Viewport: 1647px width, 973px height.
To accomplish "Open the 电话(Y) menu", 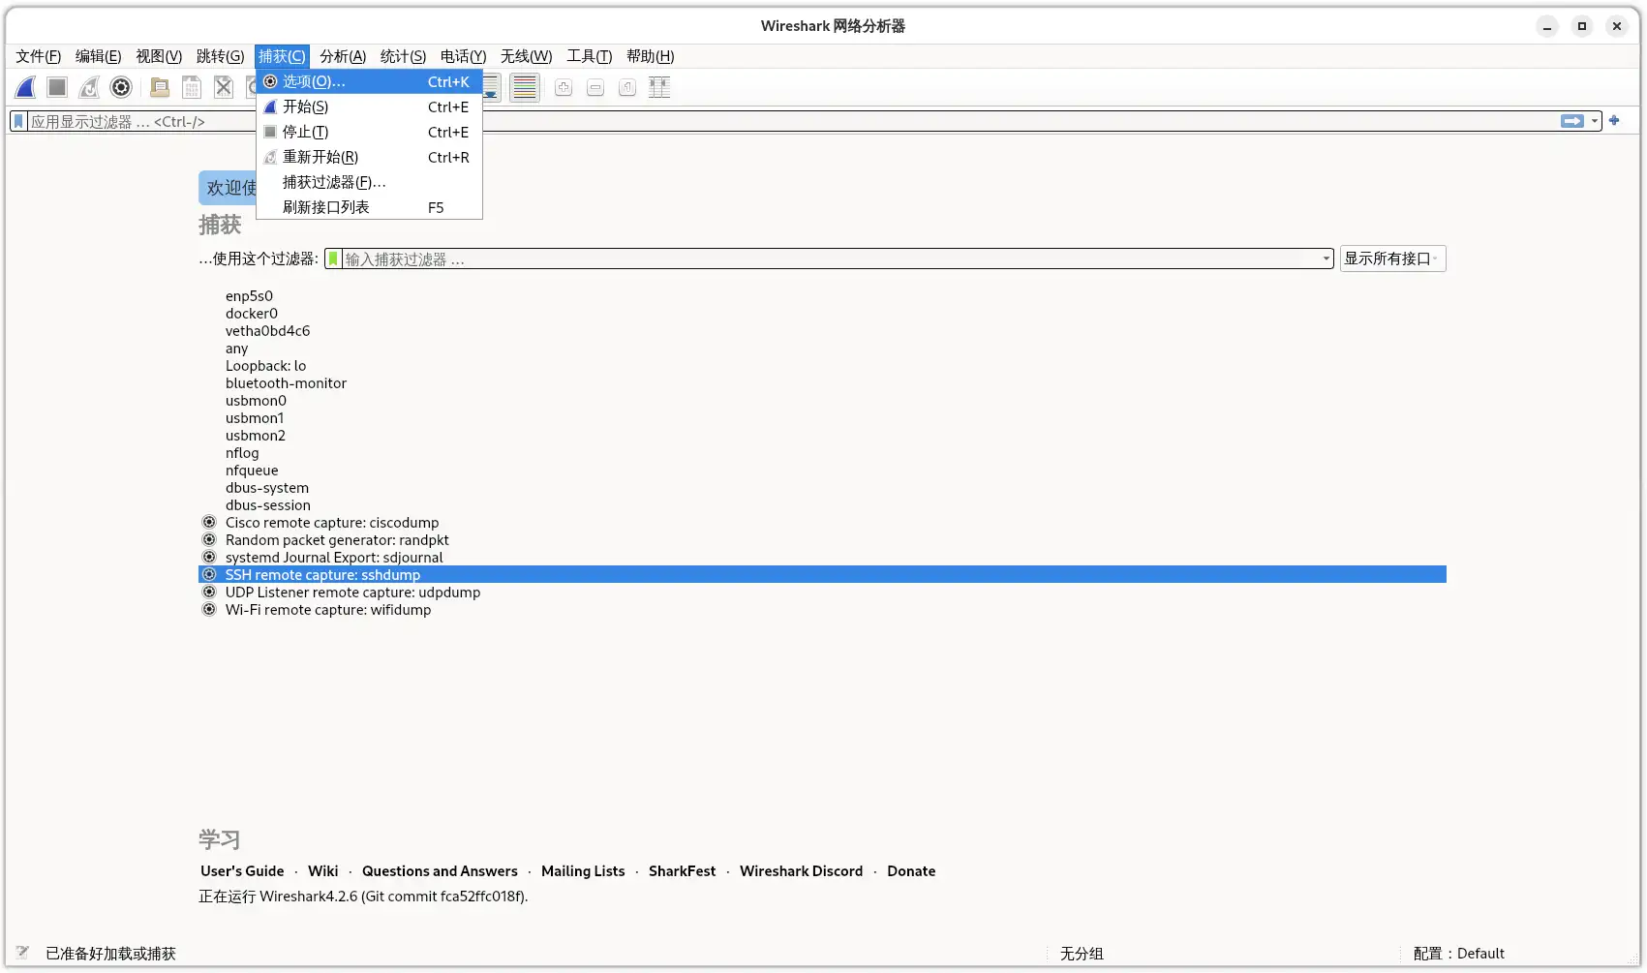I will 463,56.
